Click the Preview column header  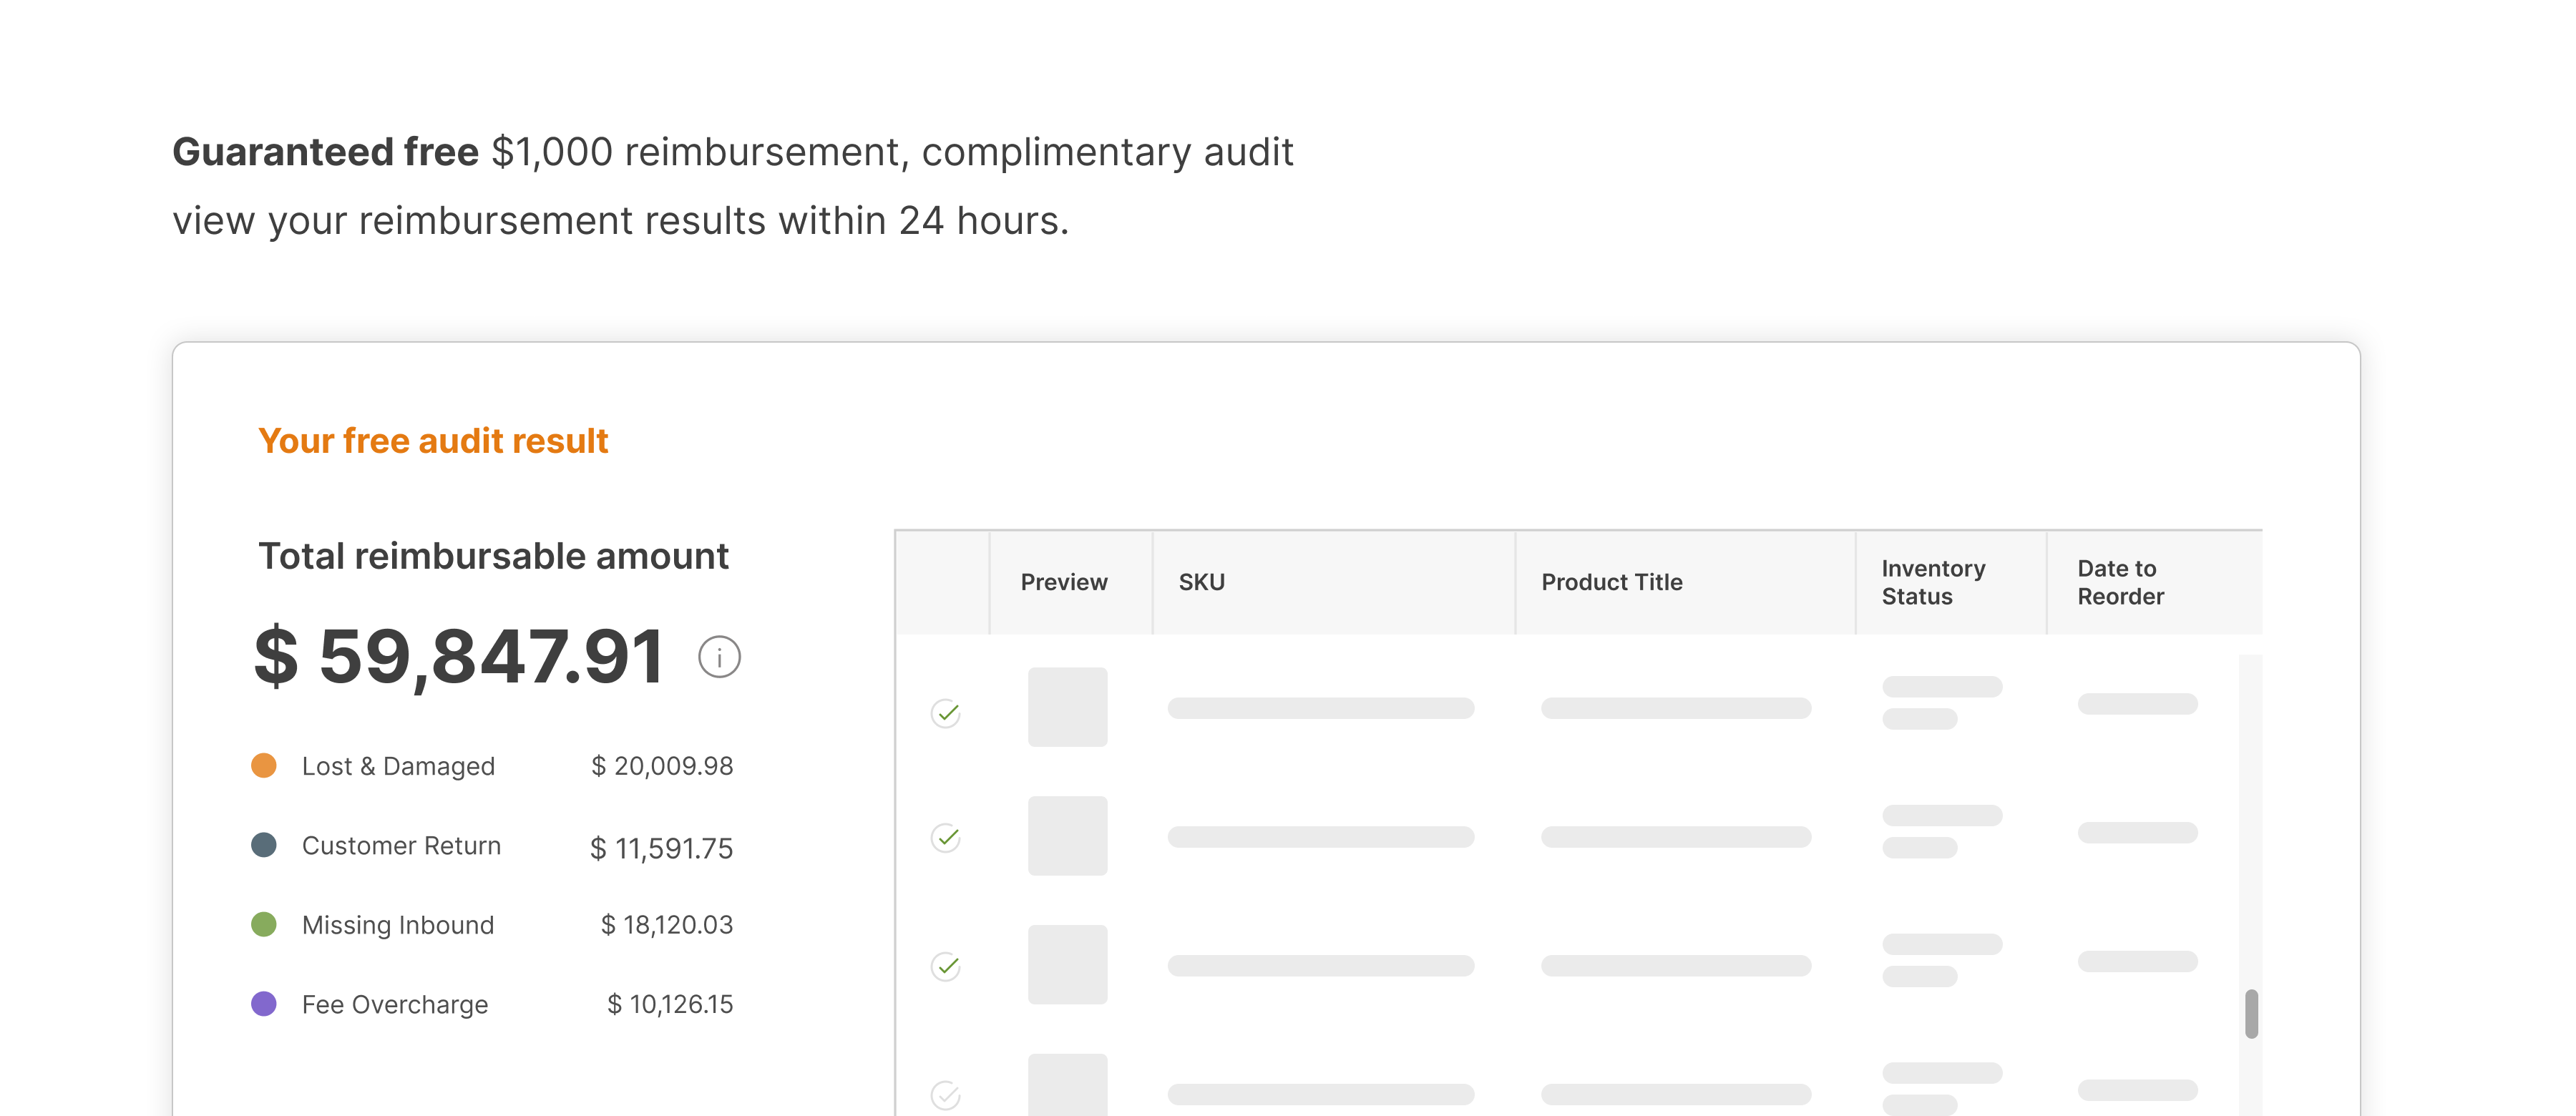click(1064, 582)
